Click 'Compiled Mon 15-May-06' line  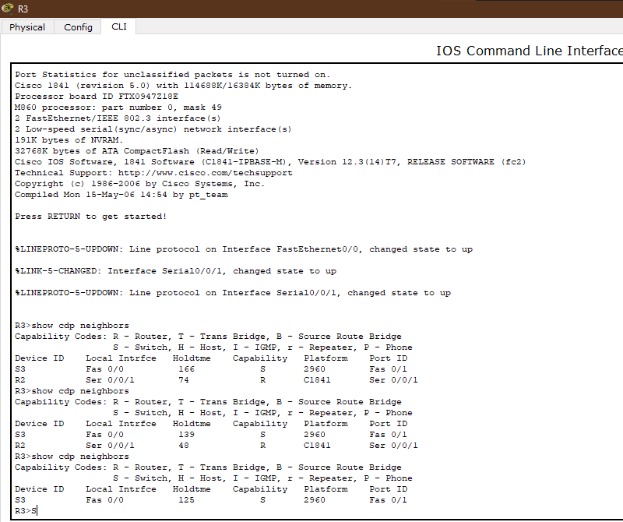121,195
